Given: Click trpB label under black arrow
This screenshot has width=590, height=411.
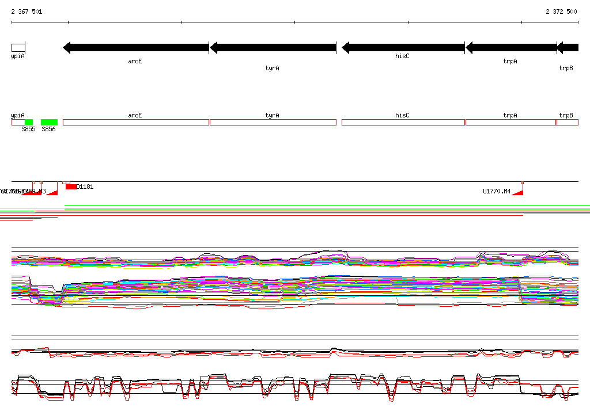Looking at the screenshot, I should (566, 68).
